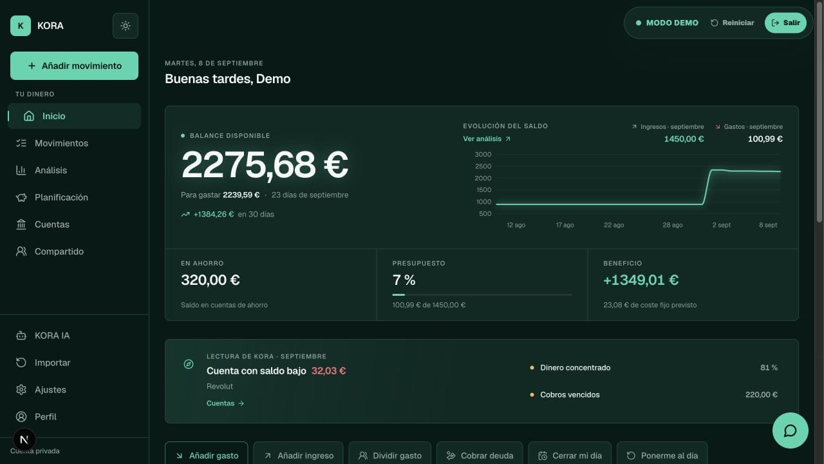
Task: Click the Beneficio +1349,01 € card
Action: tap(693, 285)
